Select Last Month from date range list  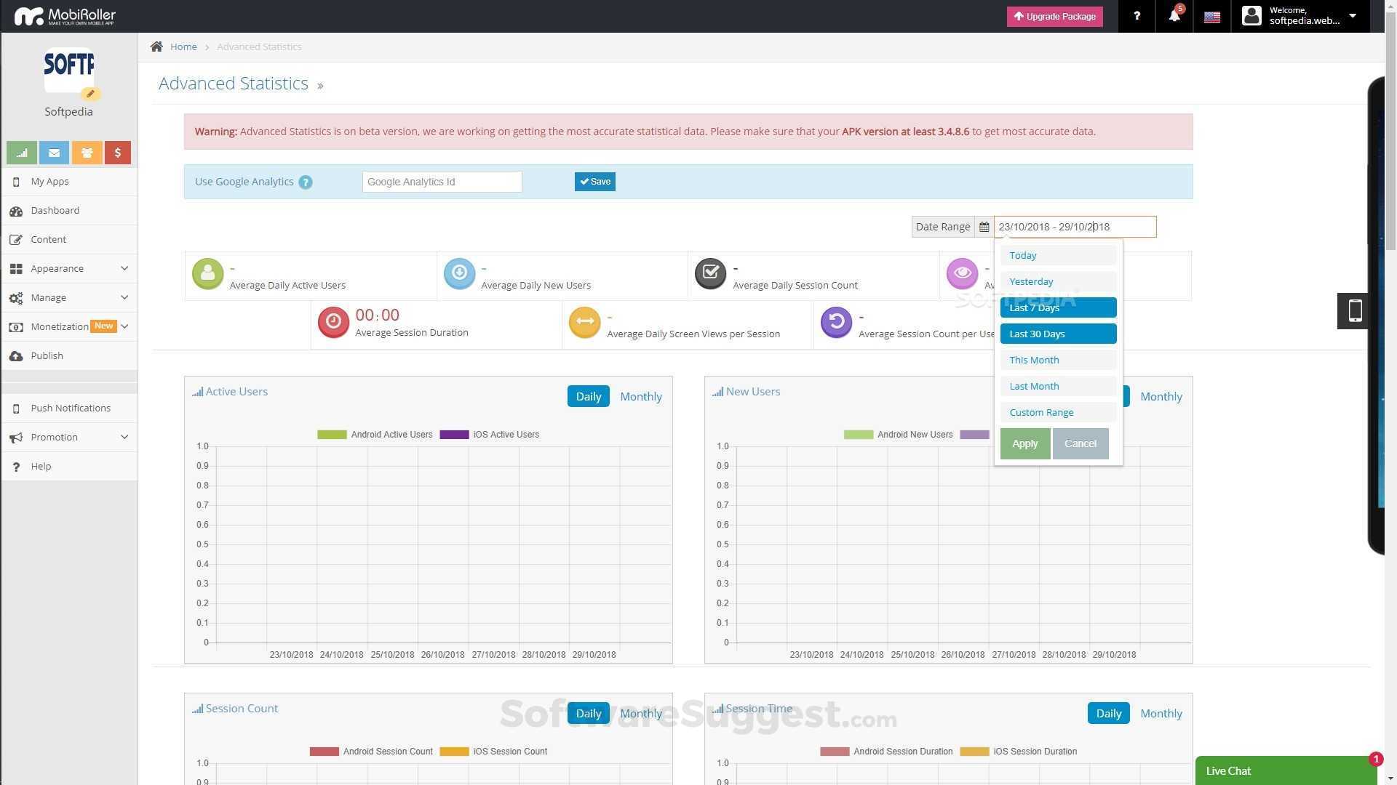pyautogui.click(x=1057, y=386)
